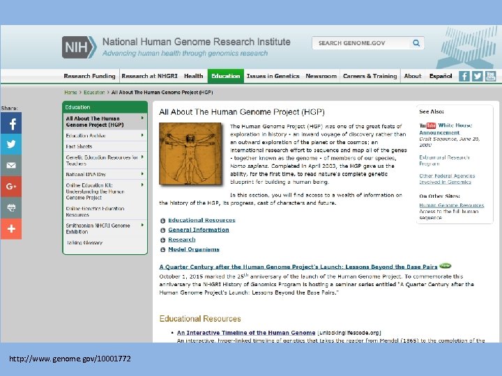Open Careers & Training menu
Screen dimensions: 502x376
click(370, 76)
